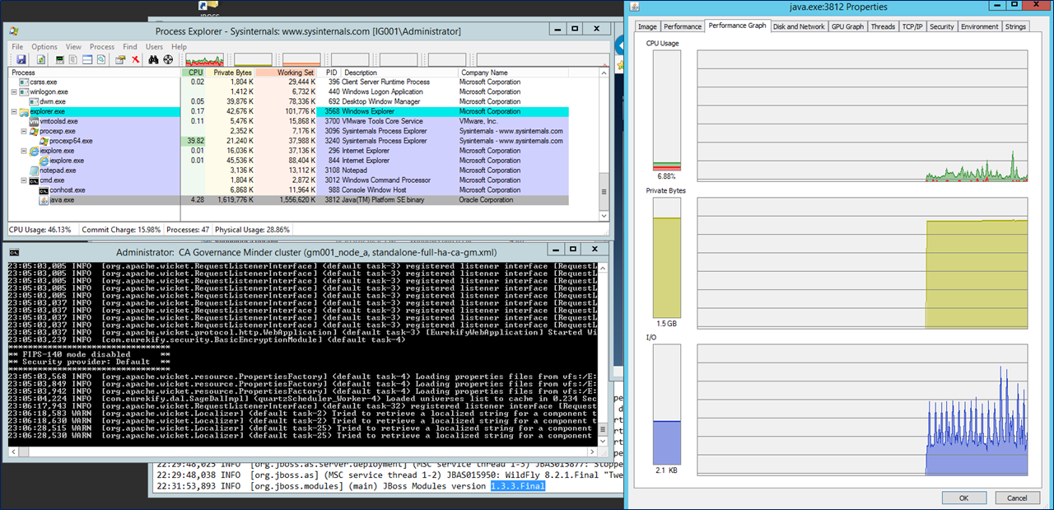Image resolution: width=1054 pixels, height=510 pixels.
Task: Collapse the winlogon.exe tree node
Action: pyautogui.click(x=14, y=91)
